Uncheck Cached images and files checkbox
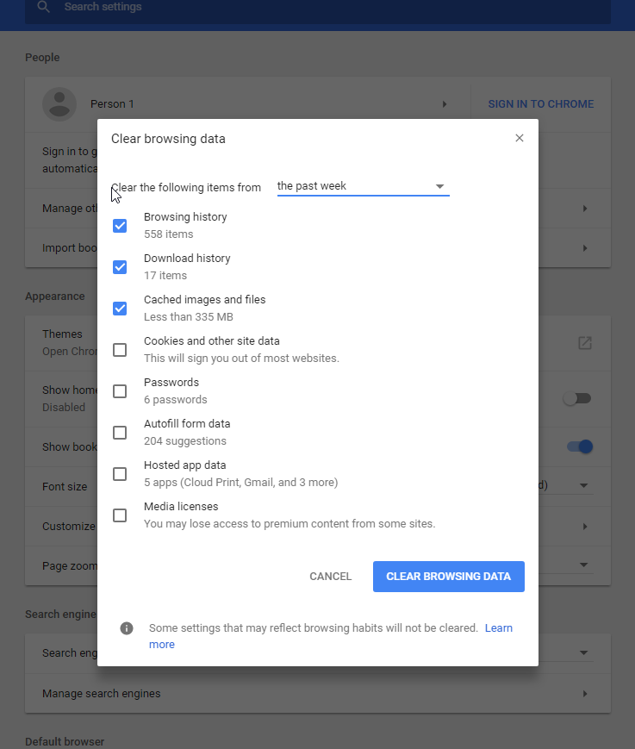Screen dimensions: 635x749 120,309
